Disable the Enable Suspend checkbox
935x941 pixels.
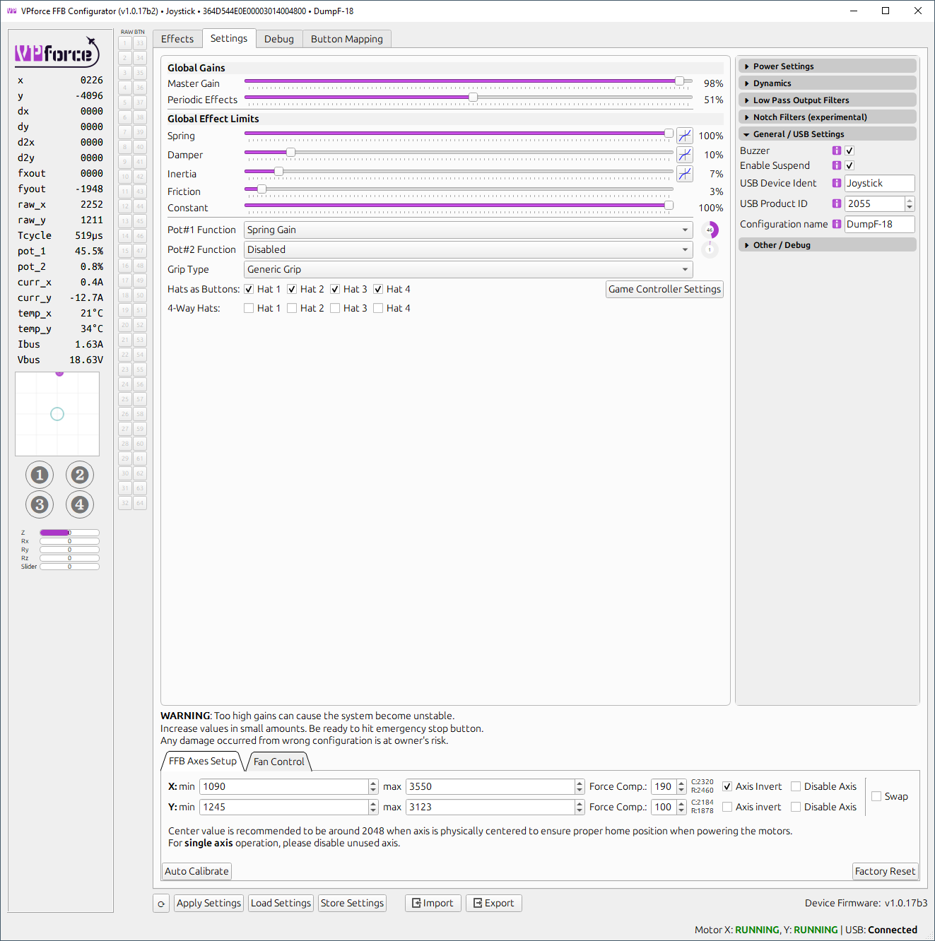pyautogui.click(x=849, y=165)
